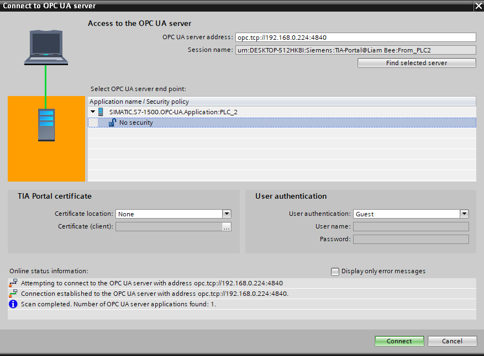This screenshot has height=356, width=484.
Task: Click the Find selected server button
Action: (417, 63)
